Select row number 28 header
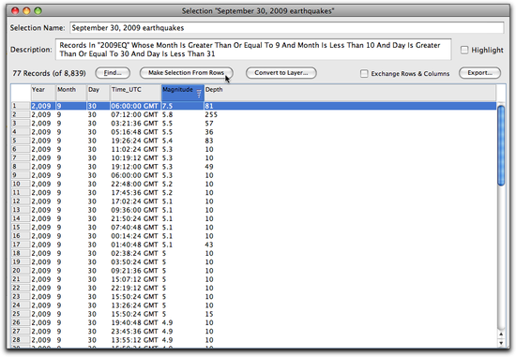Viewport: 516px width, 357px height. (x=21, y=340)
